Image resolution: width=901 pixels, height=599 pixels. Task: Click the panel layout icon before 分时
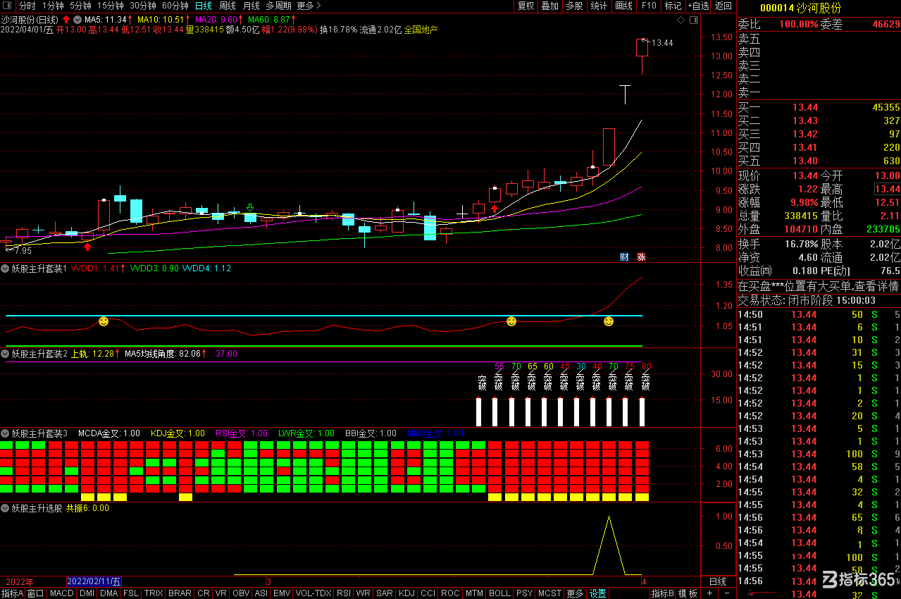point(7,6)
